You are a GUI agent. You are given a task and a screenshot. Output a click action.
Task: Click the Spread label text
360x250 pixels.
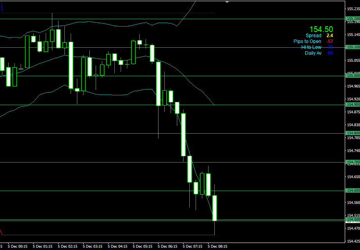[x=314, y=36]
